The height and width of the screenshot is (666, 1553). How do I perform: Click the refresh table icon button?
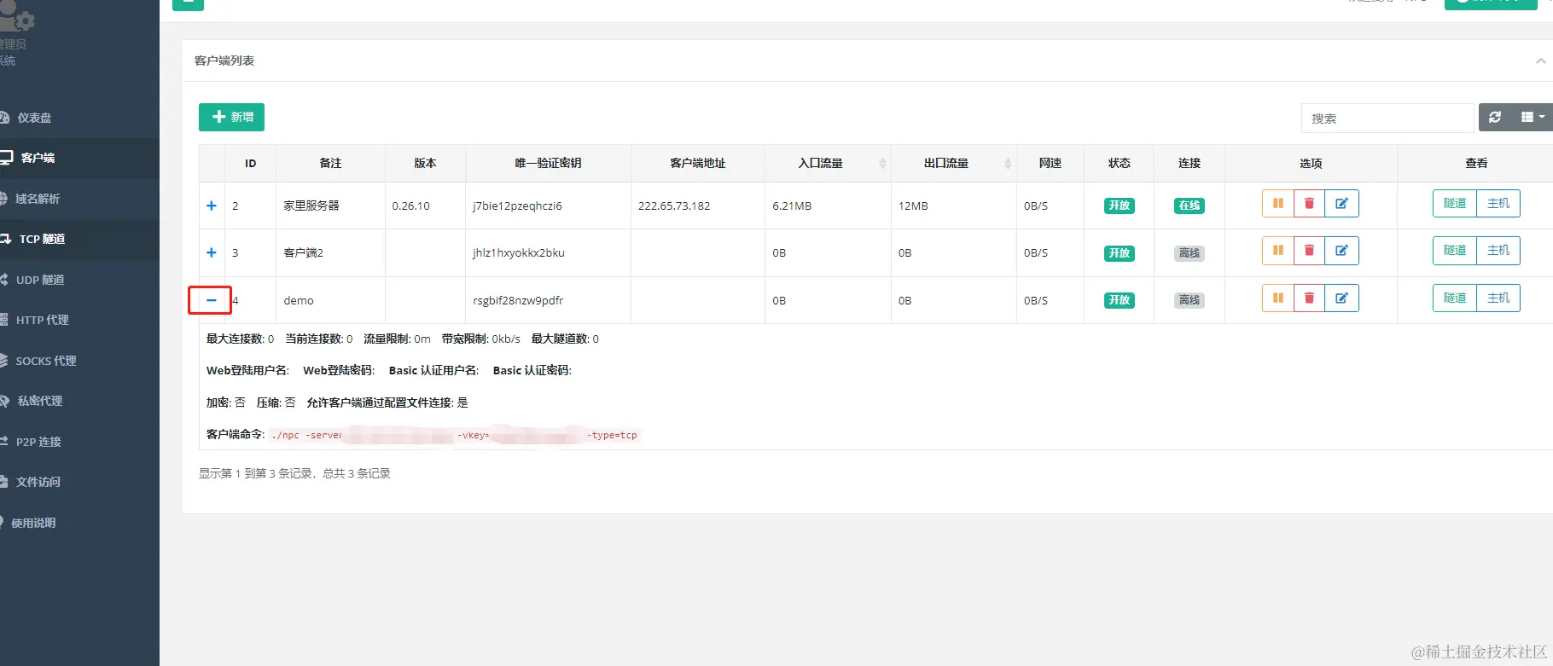pos(1495,118)
